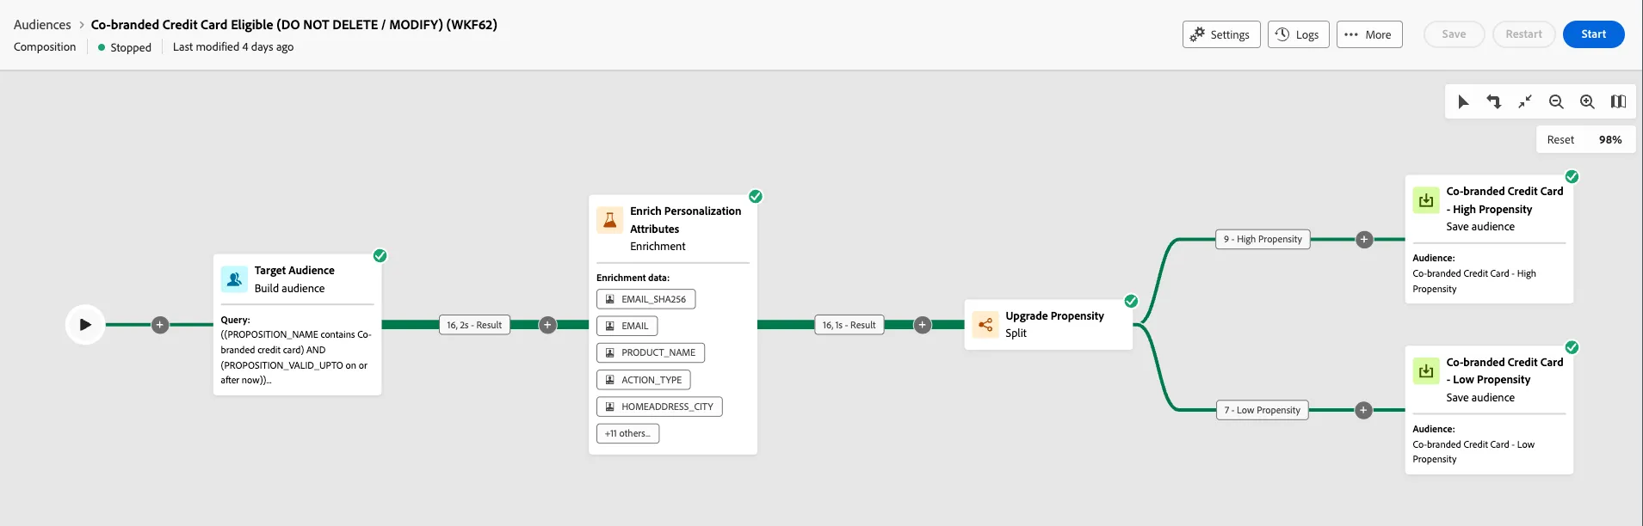
Task: Select the Target Audience node title
Action: (294, 271)
